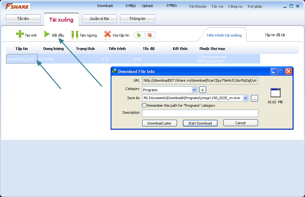Open the Category dropdown showing Programs
This screenshot has height=197, width=305.
tap(193, 90)
